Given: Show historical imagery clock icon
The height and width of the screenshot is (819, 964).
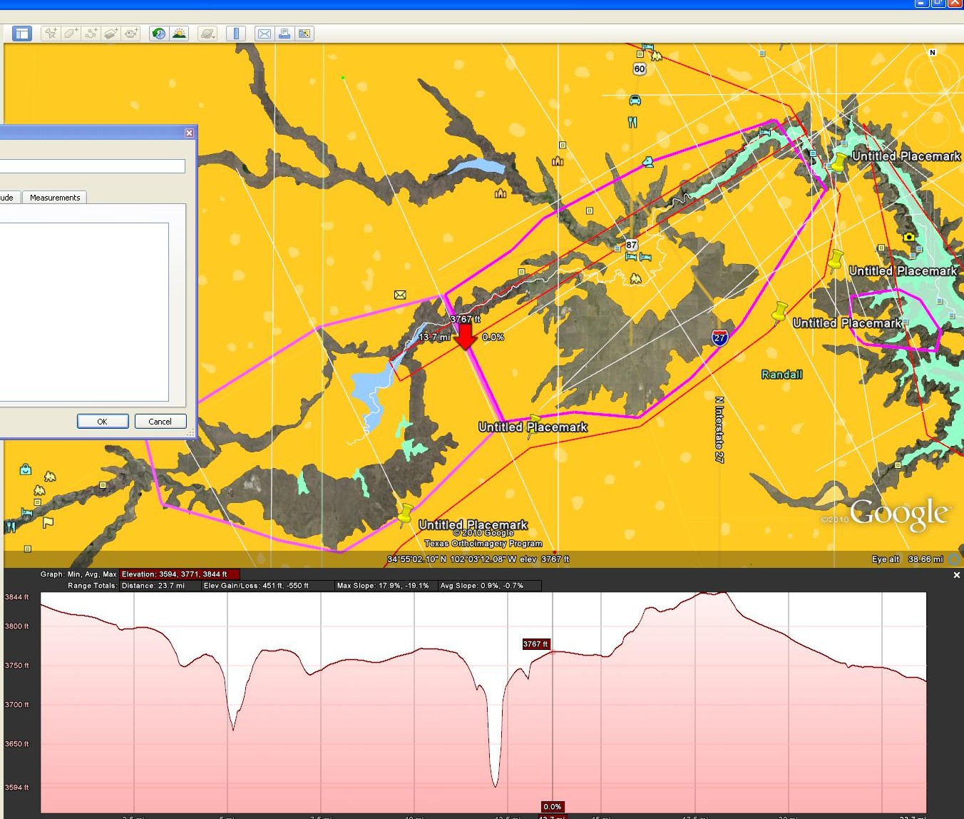Looking at the screenshot, I should (x=158, y=34).
